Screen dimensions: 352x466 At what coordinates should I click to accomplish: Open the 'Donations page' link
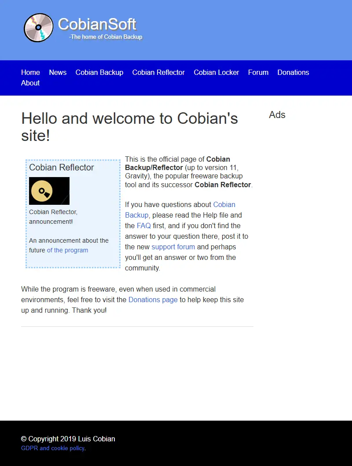point(153,300)
